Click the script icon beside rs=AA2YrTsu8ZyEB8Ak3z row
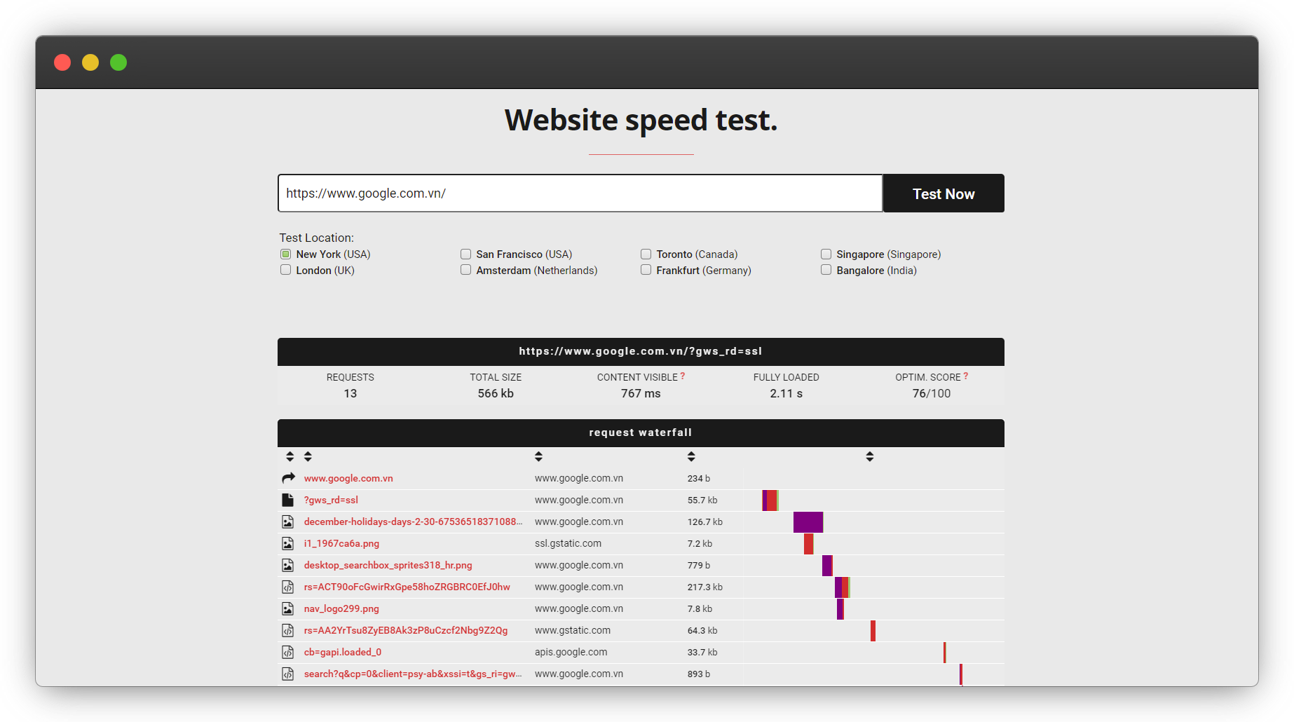Image resolution: width=1294 pixels, height=722 pixels. pos(287,630)
